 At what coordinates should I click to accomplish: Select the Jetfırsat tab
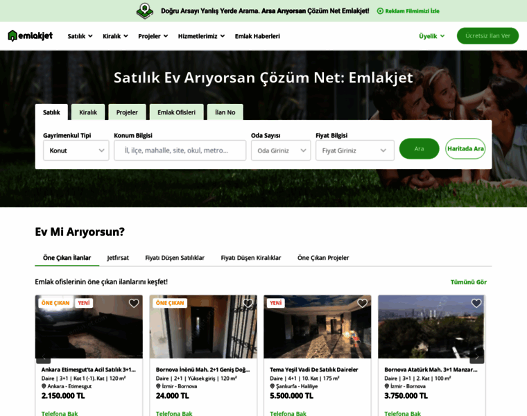tap(118, 258)
